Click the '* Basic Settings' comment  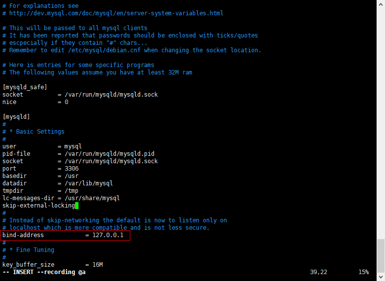pyautogui.click(x=34, y=132)
